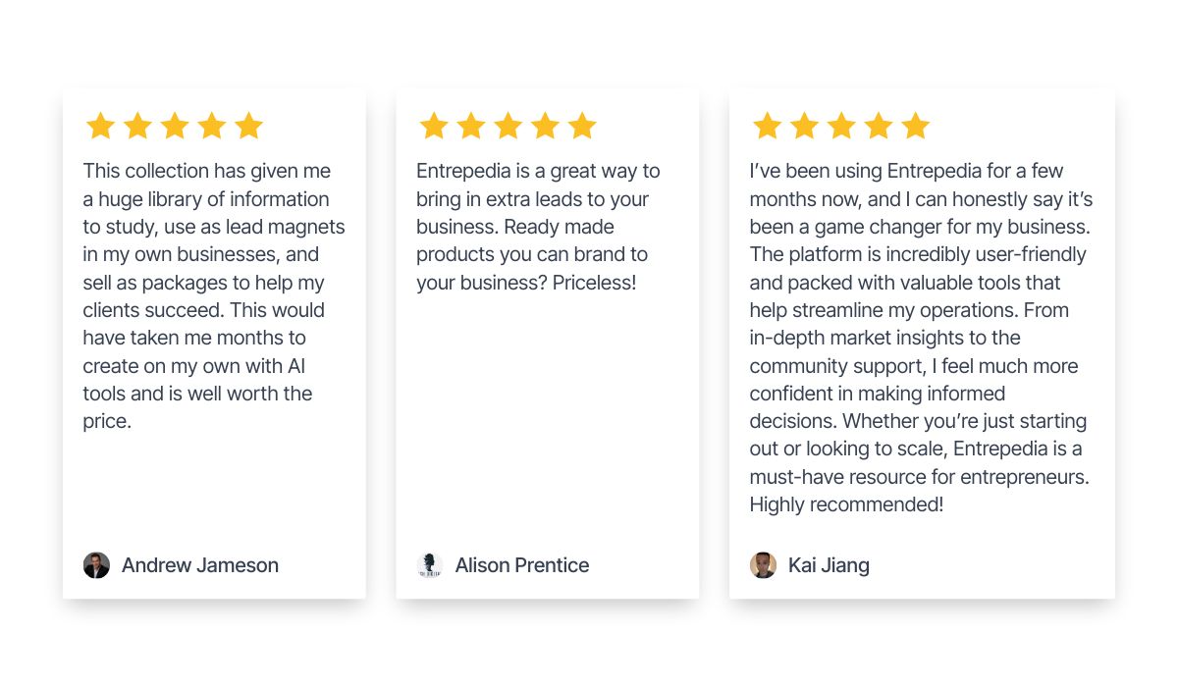Click fifth star in Andrew Jameson's review
The height and width of the screenshot is (687, 1178).
(249, 126)
